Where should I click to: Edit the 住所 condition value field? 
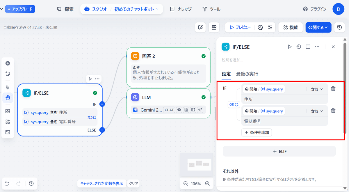284,99
